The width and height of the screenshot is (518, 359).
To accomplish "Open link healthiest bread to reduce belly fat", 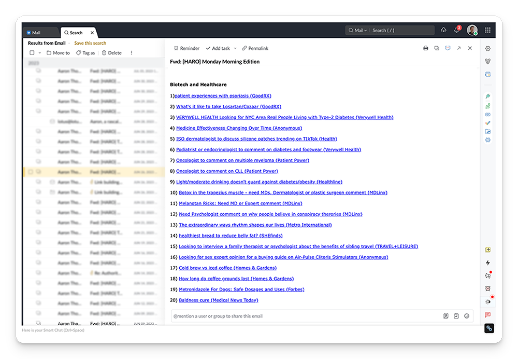I will pos(231,236).
